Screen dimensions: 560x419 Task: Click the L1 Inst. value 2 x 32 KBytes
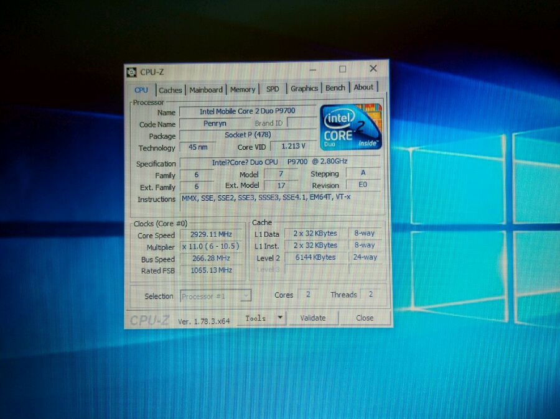315,246
